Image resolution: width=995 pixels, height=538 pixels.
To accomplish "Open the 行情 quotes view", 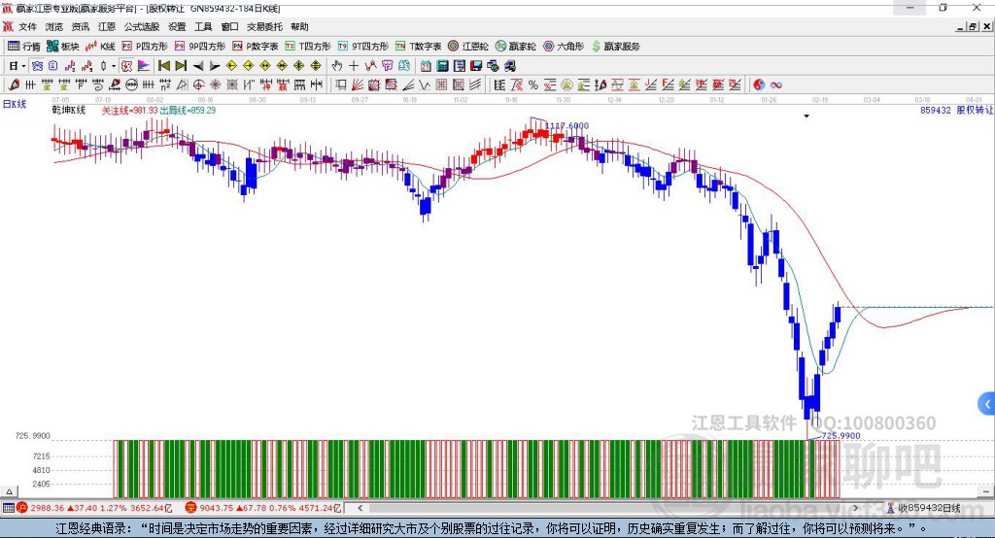I will pyautogui.click(x=23, y=47).
